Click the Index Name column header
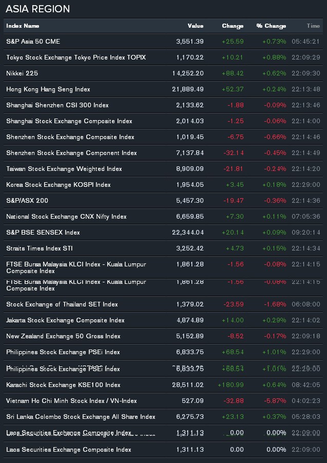 pyautogui.click(x=23, y=26)
